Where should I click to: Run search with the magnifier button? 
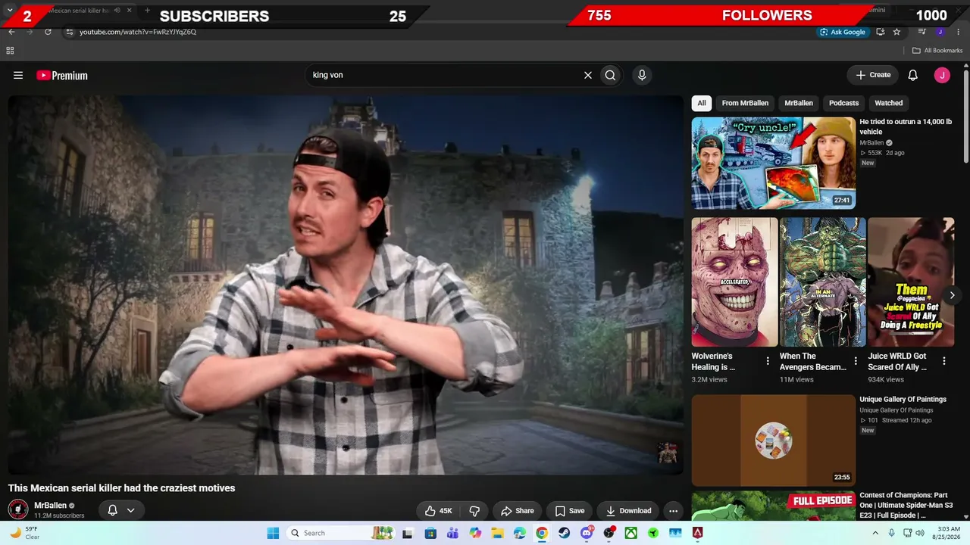pyautogui.click(x=610, y=75)
